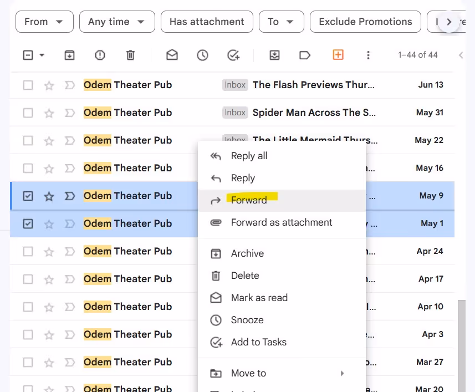Click the Exclude Promotions filter chip
The height and width of the screenshot is (392, 475).
[365, 22]
